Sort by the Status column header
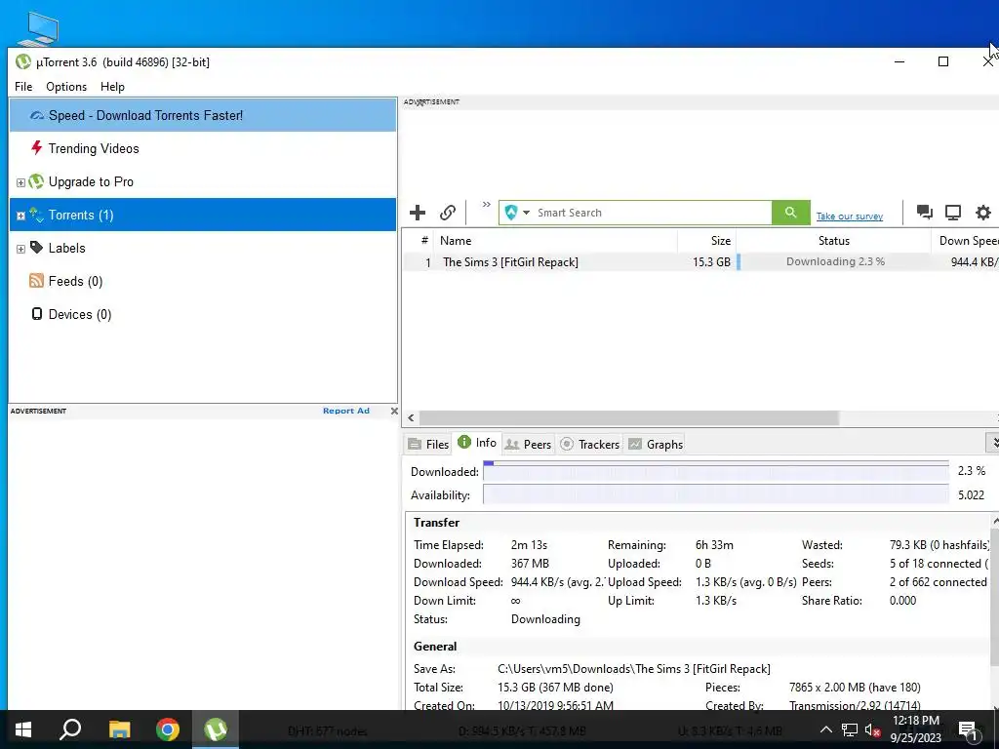The image size is (999, 749). pos(834,241)
